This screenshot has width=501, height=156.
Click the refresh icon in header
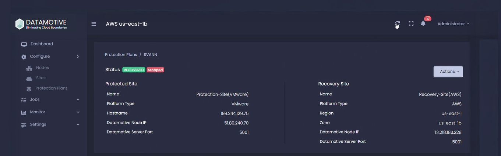397,23
